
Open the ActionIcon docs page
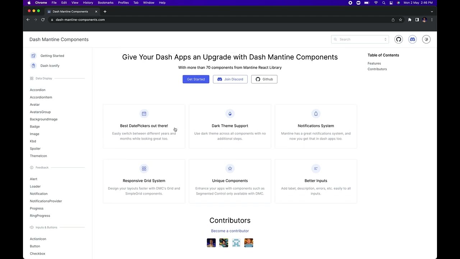[38, 239]
